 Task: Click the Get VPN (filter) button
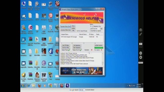point(66,45)
